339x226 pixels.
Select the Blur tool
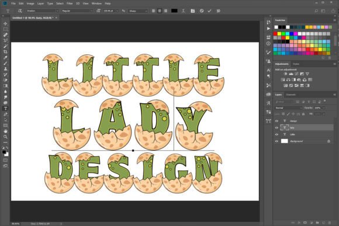pos(5,92)
